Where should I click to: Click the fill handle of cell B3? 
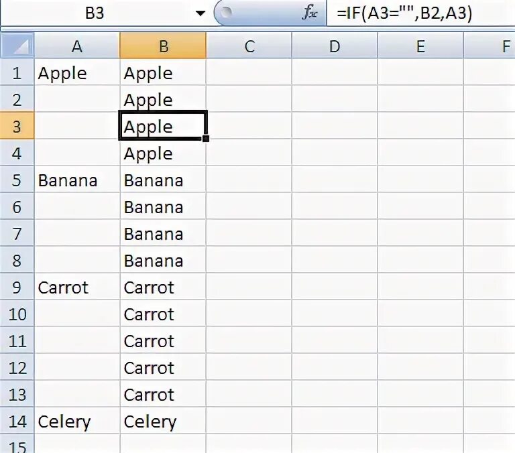(205, 139)
